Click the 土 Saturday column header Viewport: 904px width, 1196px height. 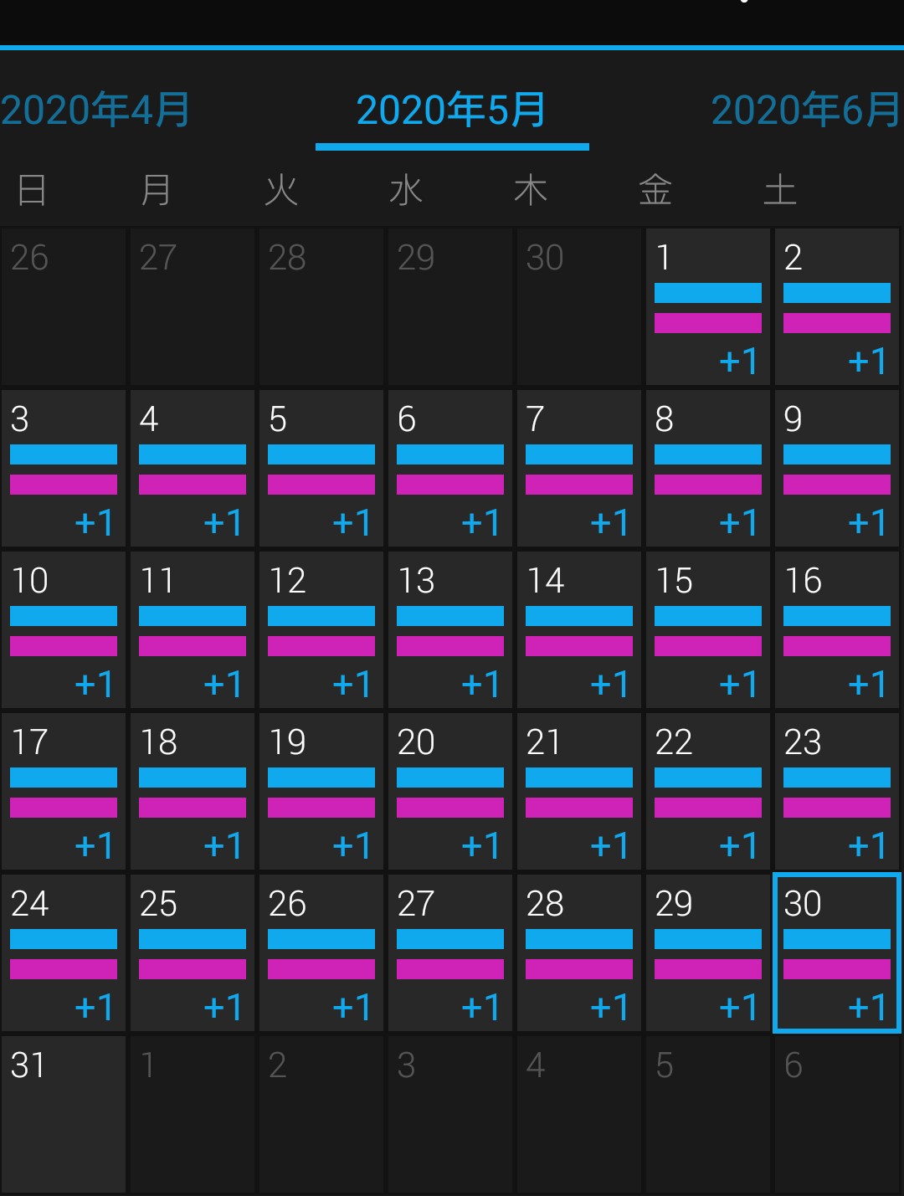point(779,191)
